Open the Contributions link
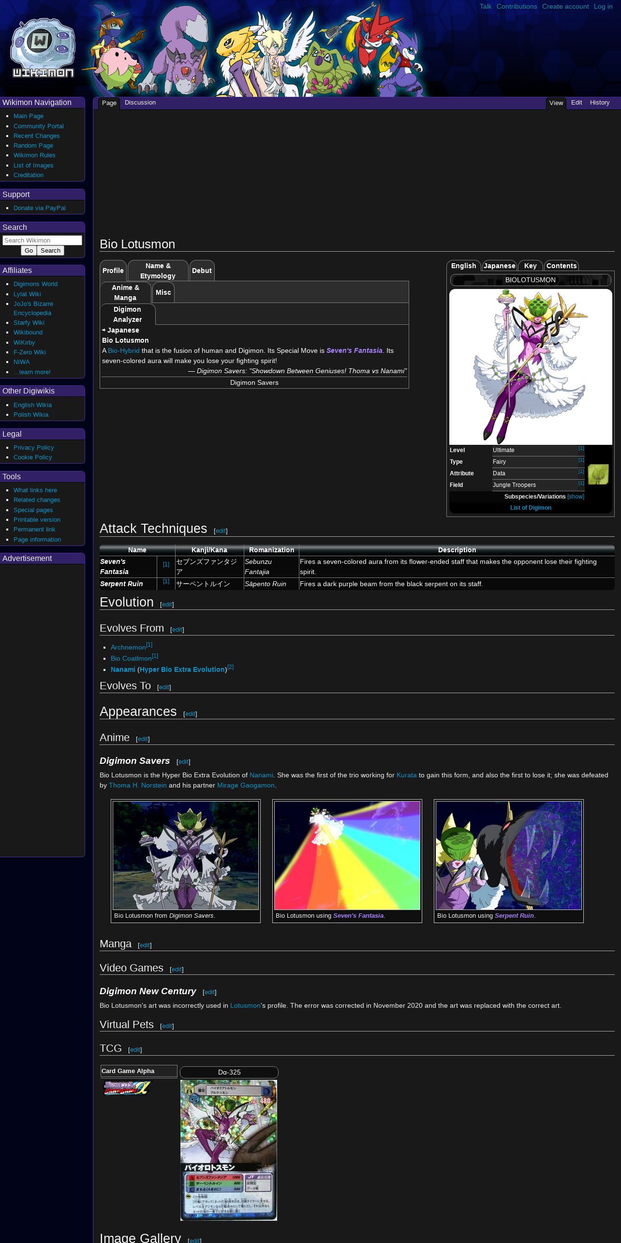 pyautogui.click(x=517, y=6)
